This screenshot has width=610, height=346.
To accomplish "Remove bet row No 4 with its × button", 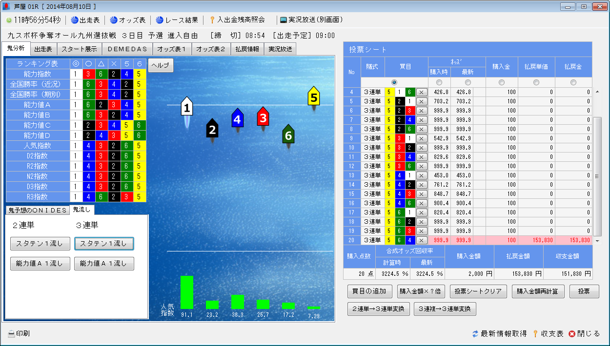I will click(x=422, y=92).
